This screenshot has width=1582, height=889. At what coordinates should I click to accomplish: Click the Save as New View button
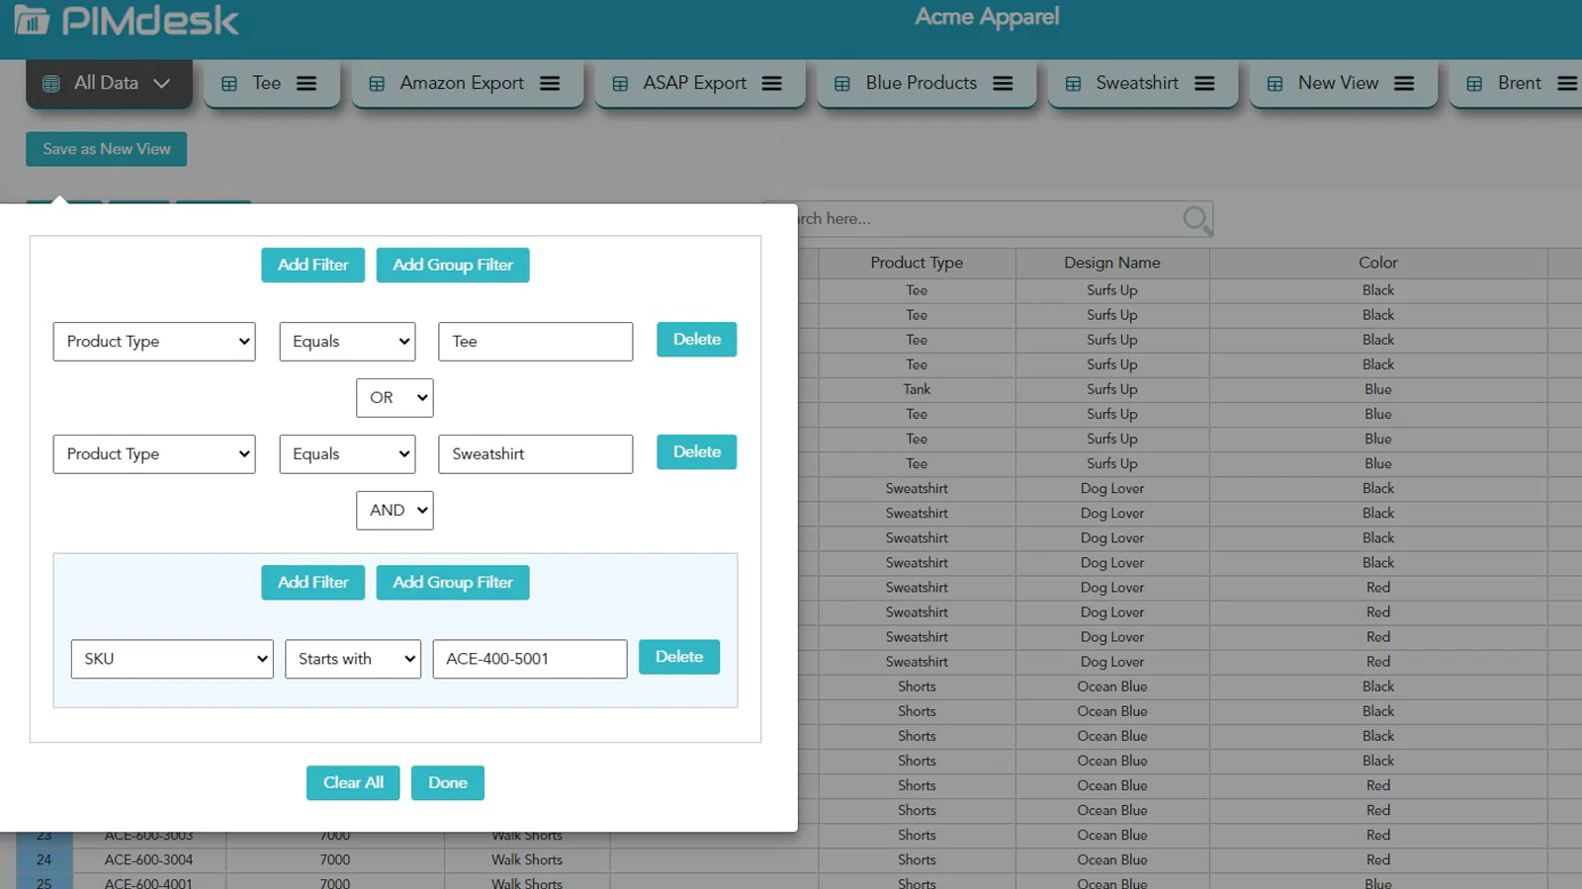click(x=106, y=149)
